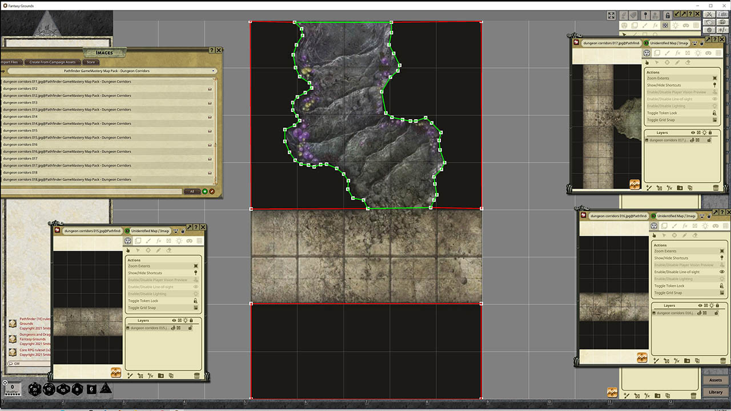Screen dimensions: 731x411
Task: Click FX tab icon in dungeon corridors 017 window
Action: coord(677,53)
